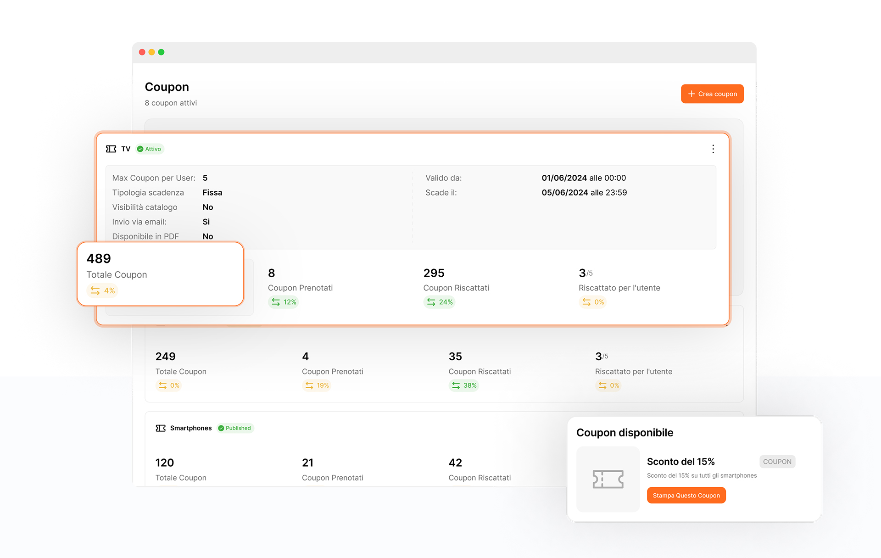
Task: Click the three-dot menu on TV coupon
Action: point(714,149)
